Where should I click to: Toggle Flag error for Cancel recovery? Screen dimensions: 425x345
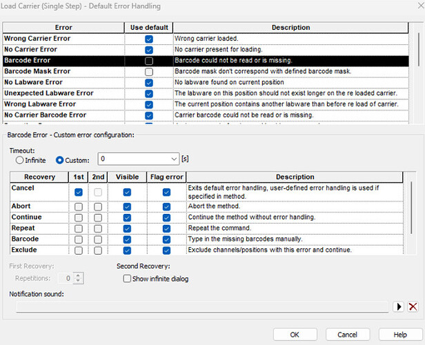click(x=166, y=192)
